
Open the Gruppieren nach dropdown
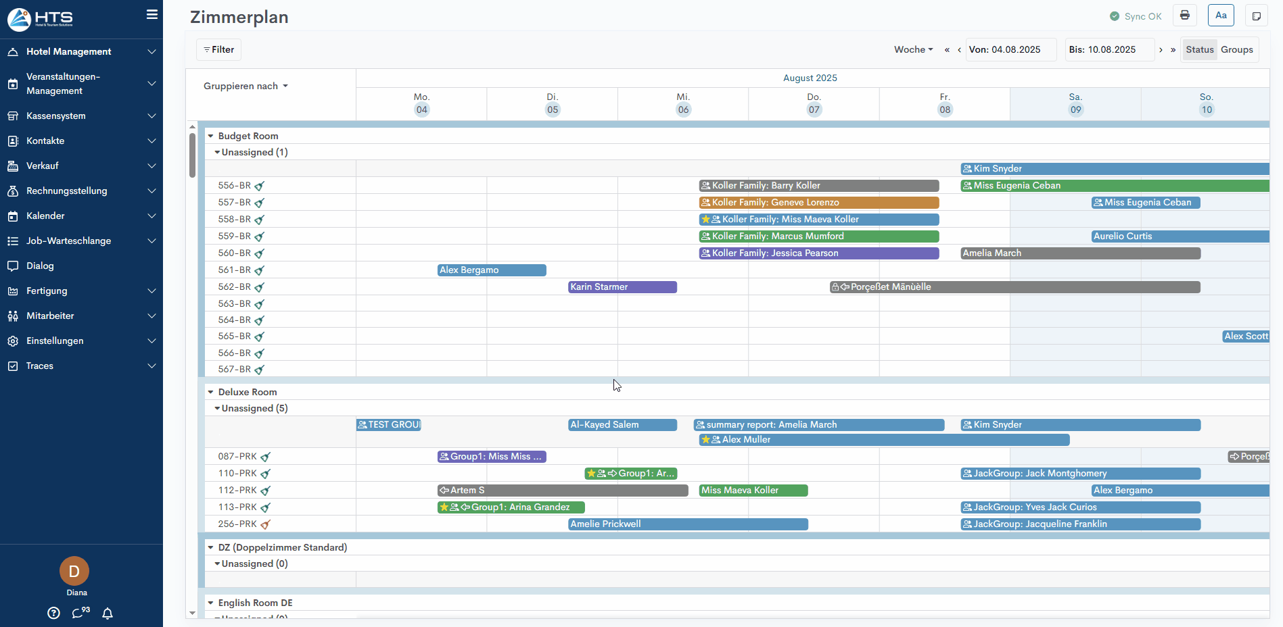[x=246, y=86]
